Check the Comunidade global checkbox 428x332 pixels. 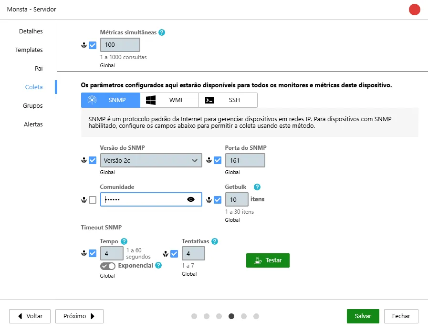93,200
